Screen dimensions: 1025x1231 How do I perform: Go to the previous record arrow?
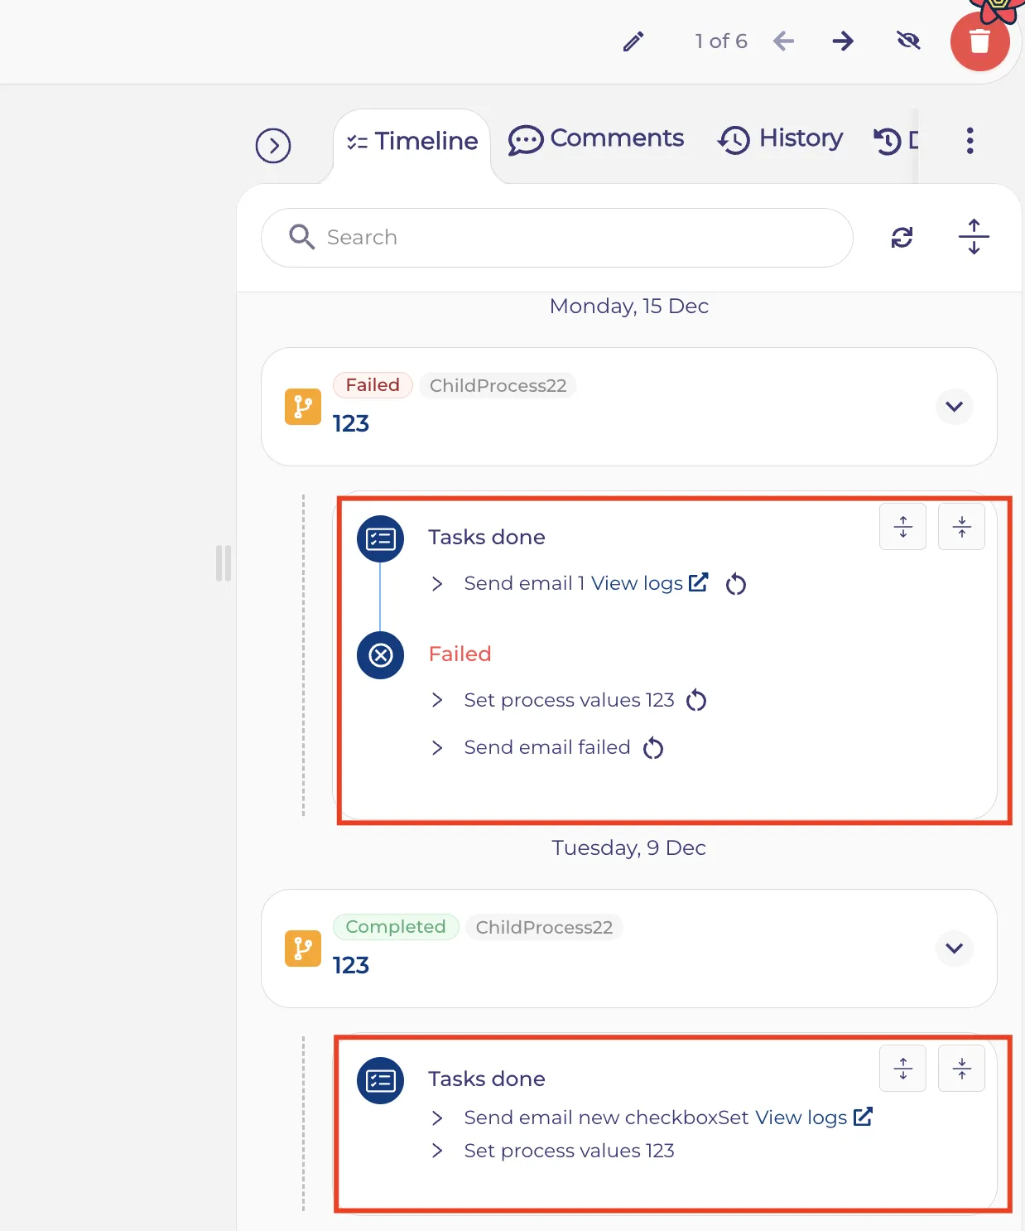pyautogui.click(x=783, y=41)
